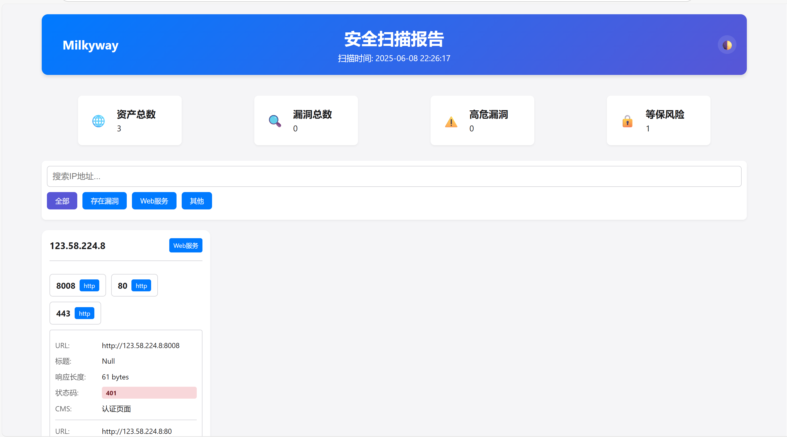Click URL http://123.58.224.8:80
Viewport: 787px width, 437px height.
pos(137,431)
